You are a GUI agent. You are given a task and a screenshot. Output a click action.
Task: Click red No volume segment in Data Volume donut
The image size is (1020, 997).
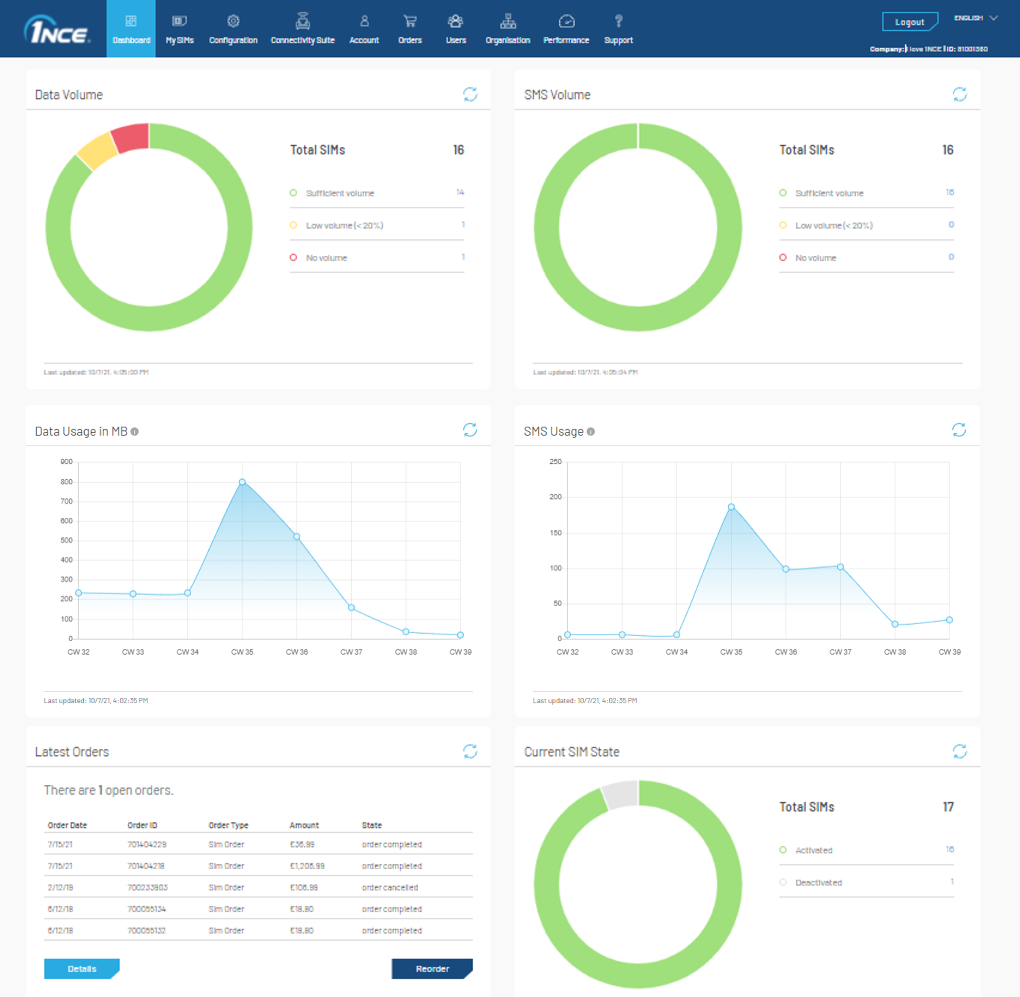[131, 137]
